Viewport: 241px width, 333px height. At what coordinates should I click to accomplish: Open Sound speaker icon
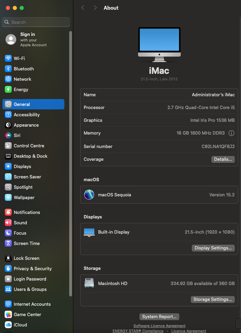click(8, 223)
